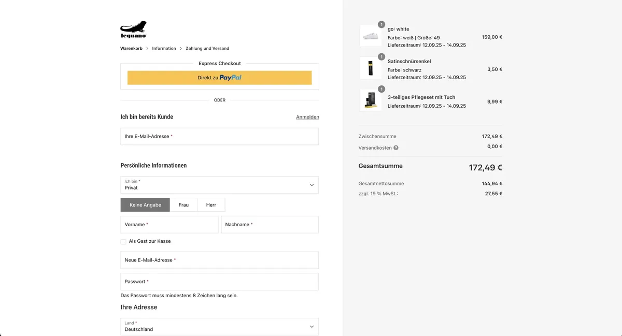Select the Herr salutation option

tap(211, 205)
